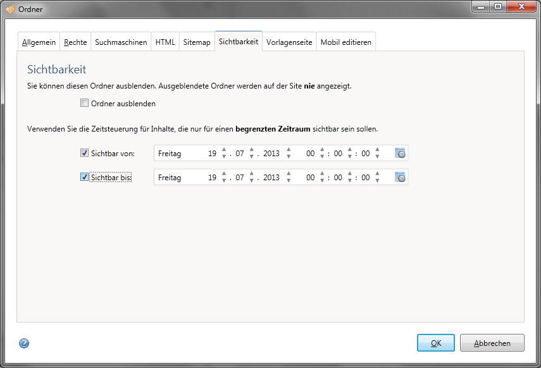Switch to the Allgemein tab
The image size is (541, 368).
click(x=39, y=42)
